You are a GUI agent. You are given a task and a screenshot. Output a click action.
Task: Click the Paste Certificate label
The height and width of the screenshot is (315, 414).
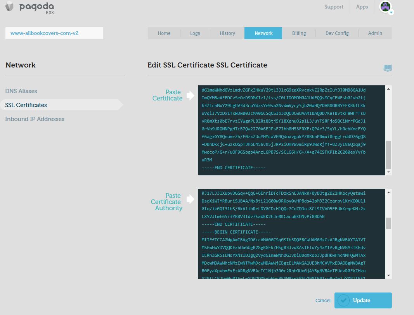click(x=167, y=95)
